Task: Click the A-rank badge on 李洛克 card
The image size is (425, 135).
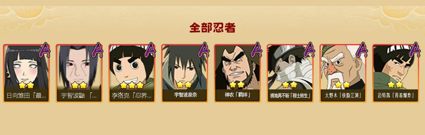Action: [x=150, y=50]
